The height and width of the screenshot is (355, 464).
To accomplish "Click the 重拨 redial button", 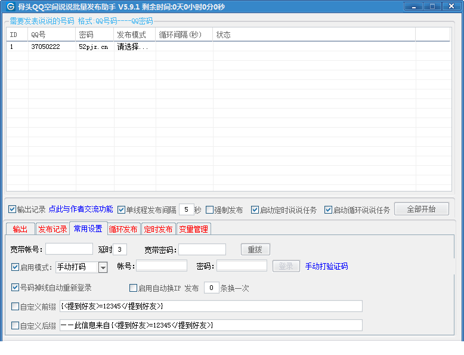I will click(x=255, y=249).
